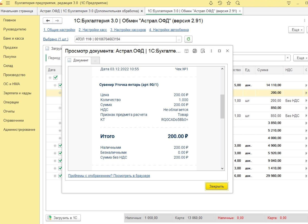
Task: Open the ellipsis tab next to Документ
Action: [x=95, y=61]
